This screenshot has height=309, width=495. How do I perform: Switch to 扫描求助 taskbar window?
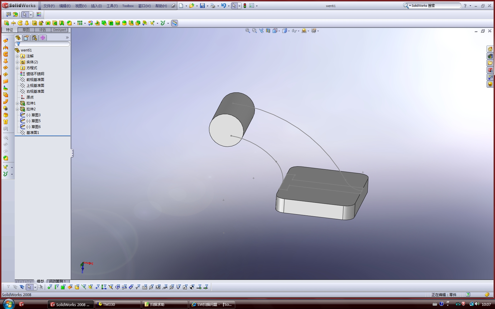(165, 305)
